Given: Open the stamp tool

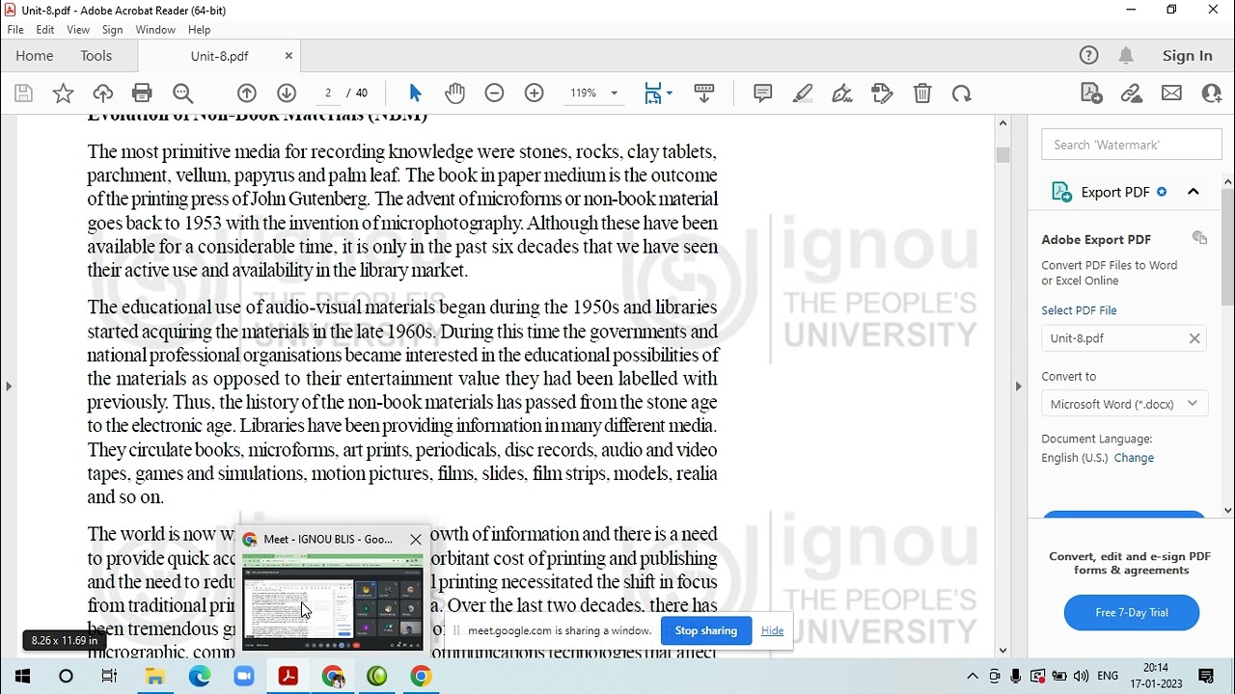Looking at the screenshot, I should point(882,93).
